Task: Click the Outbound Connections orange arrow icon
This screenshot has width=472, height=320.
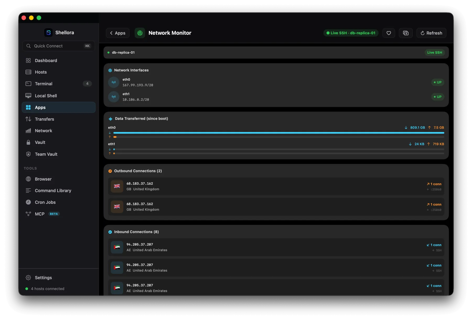Action: tap(110, 171)
